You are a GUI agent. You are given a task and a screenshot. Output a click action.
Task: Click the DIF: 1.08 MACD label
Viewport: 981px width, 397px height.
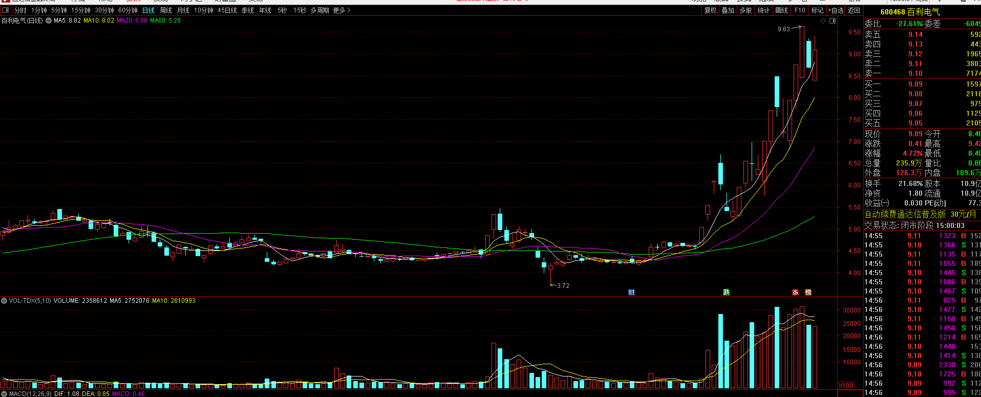[x=67, y=394]
